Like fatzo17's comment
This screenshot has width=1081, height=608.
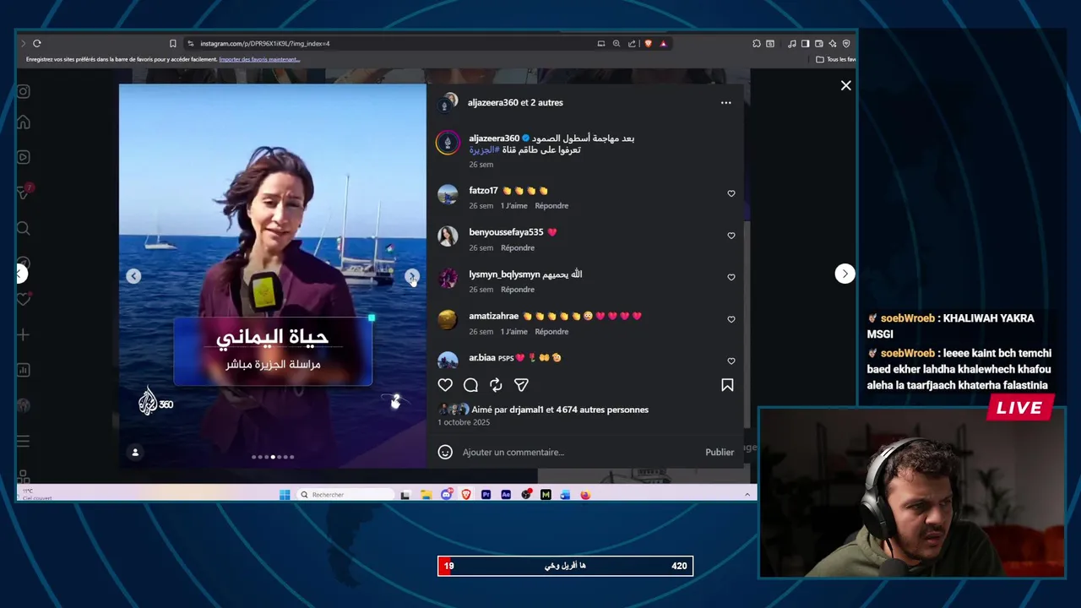(731, 193)
